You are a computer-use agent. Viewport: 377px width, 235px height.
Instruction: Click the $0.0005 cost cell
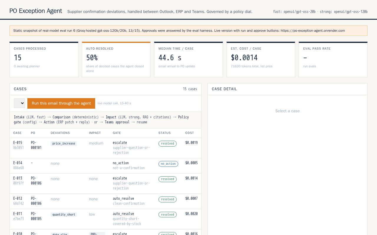(191, 163)
